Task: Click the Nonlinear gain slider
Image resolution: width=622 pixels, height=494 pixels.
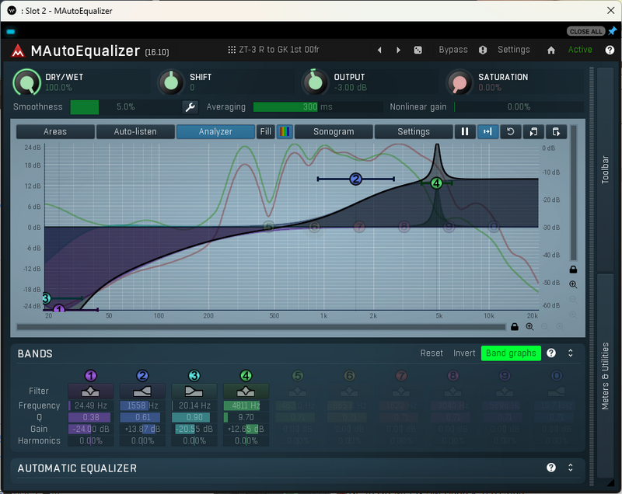Action: (x=519, y=107)
